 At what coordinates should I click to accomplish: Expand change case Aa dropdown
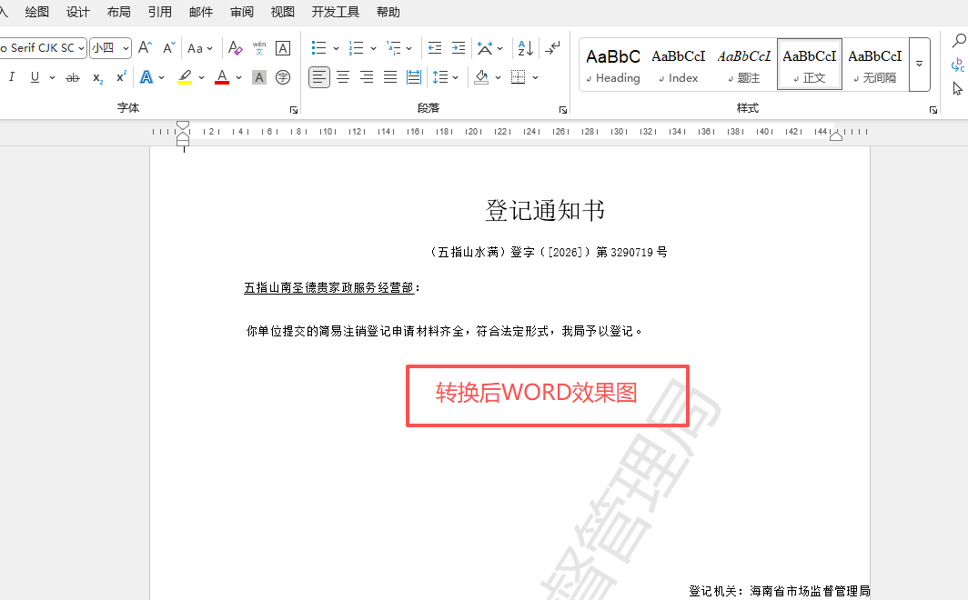[210, 48]
